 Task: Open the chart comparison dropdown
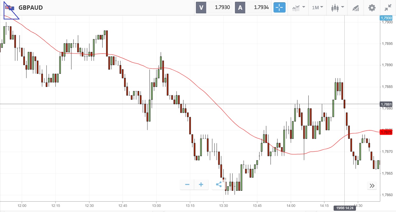(298, 8)
